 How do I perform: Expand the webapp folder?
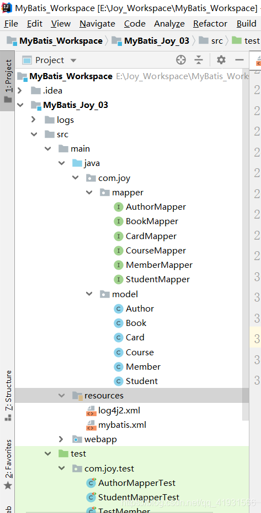click(62, 439)
